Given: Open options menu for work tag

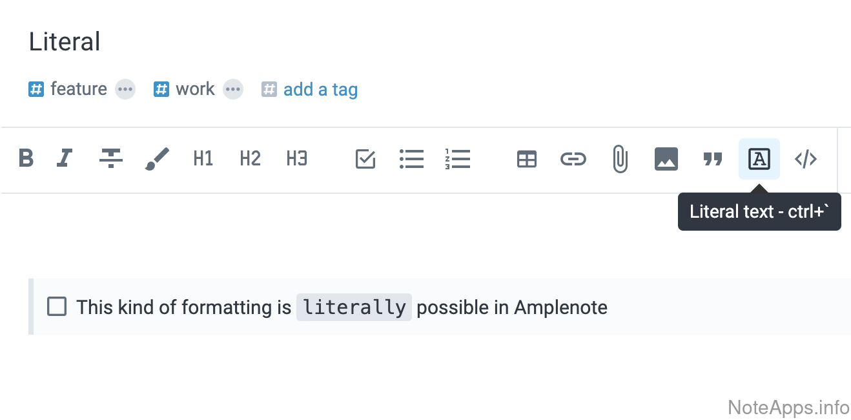Looking at the screenshot, I should tap(233, 89).
